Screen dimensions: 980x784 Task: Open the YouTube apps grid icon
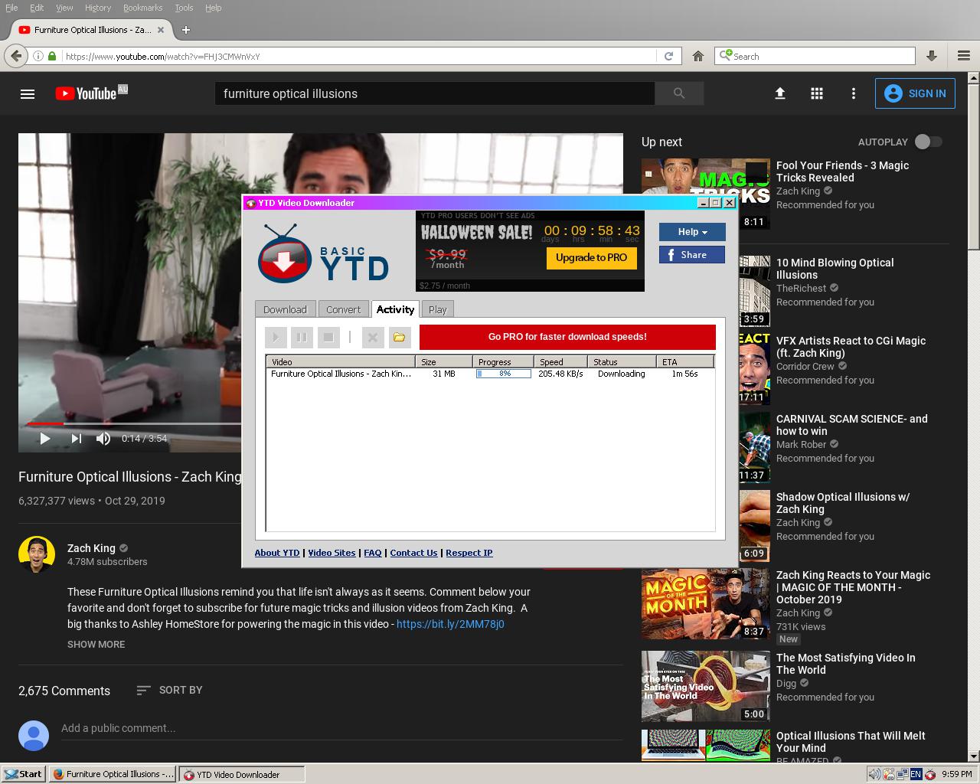click(817, 93)
